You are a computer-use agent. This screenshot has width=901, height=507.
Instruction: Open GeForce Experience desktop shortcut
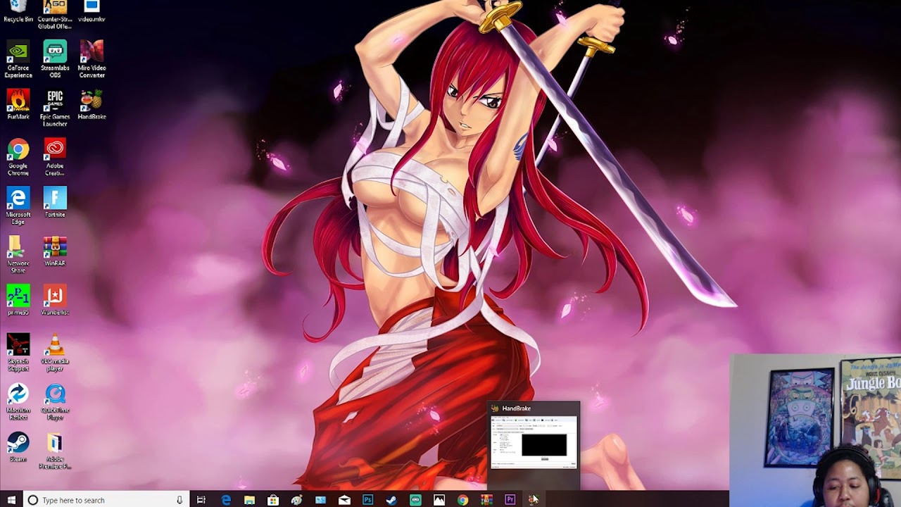(x=18, y=59)
